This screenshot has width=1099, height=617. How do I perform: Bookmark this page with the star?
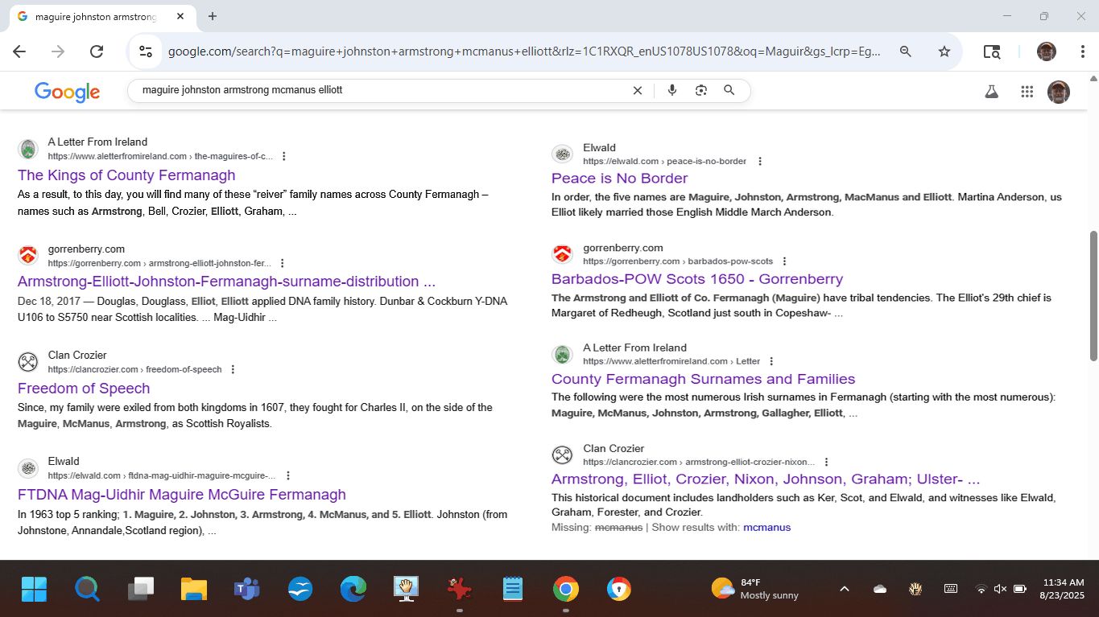pyautogui.click(x=944, y=51)
